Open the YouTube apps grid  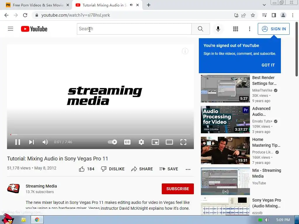(x=236, y=29)
